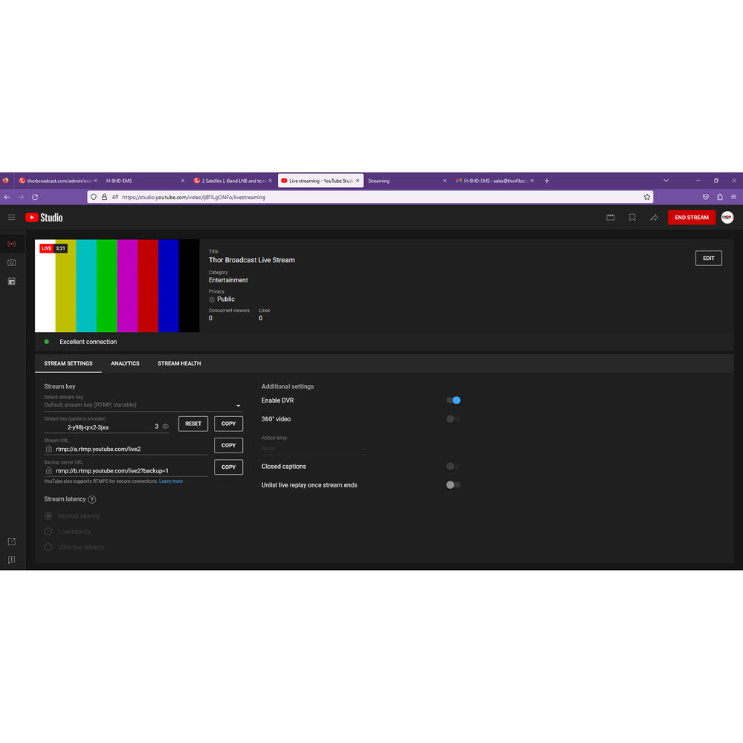Click the send feedback icon at bottom left
The width and height of the screenshot is (743, 743).
point(11,559)
